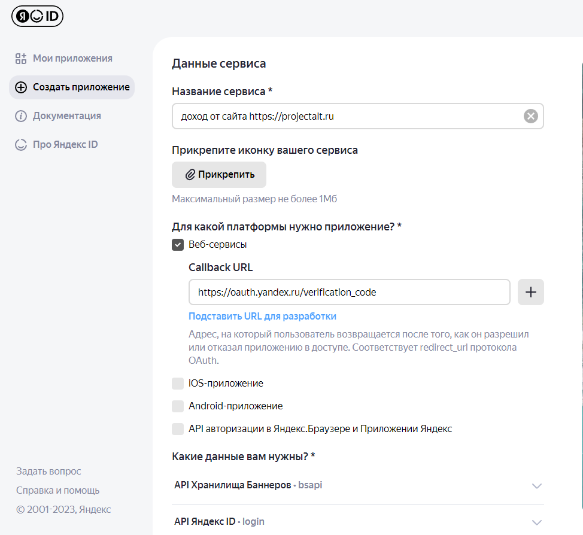The height and width of the screenshot is (535, 583).
Task: Click the Callback URL input field
Action: tap(349, 292)
